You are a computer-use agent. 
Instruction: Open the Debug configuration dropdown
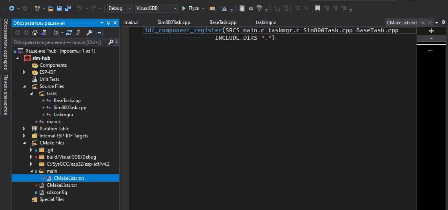click(120, 8)
